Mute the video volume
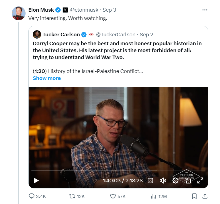The image size is (220, 204). [x=163, y=180]
